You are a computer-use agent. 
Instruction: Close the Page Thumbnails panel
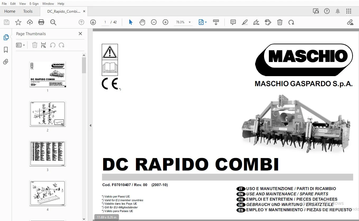click(80, 34)
